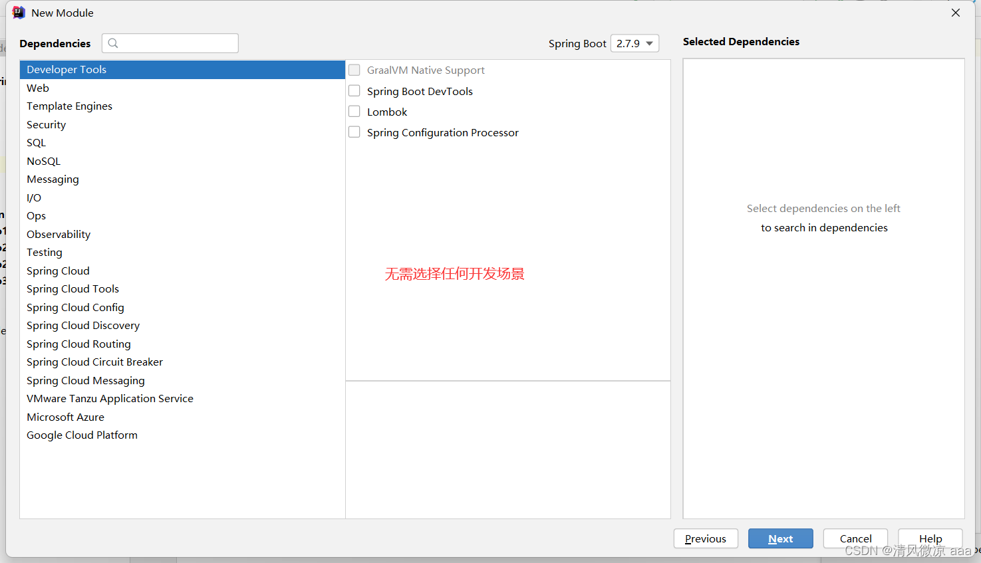Open Help for this dialog
981x563 pixels.
(x=930, y=538)
